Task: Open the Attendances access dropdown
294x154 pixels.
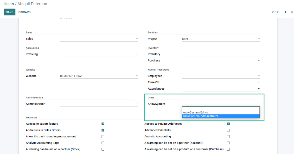Action: pos(221,89)
